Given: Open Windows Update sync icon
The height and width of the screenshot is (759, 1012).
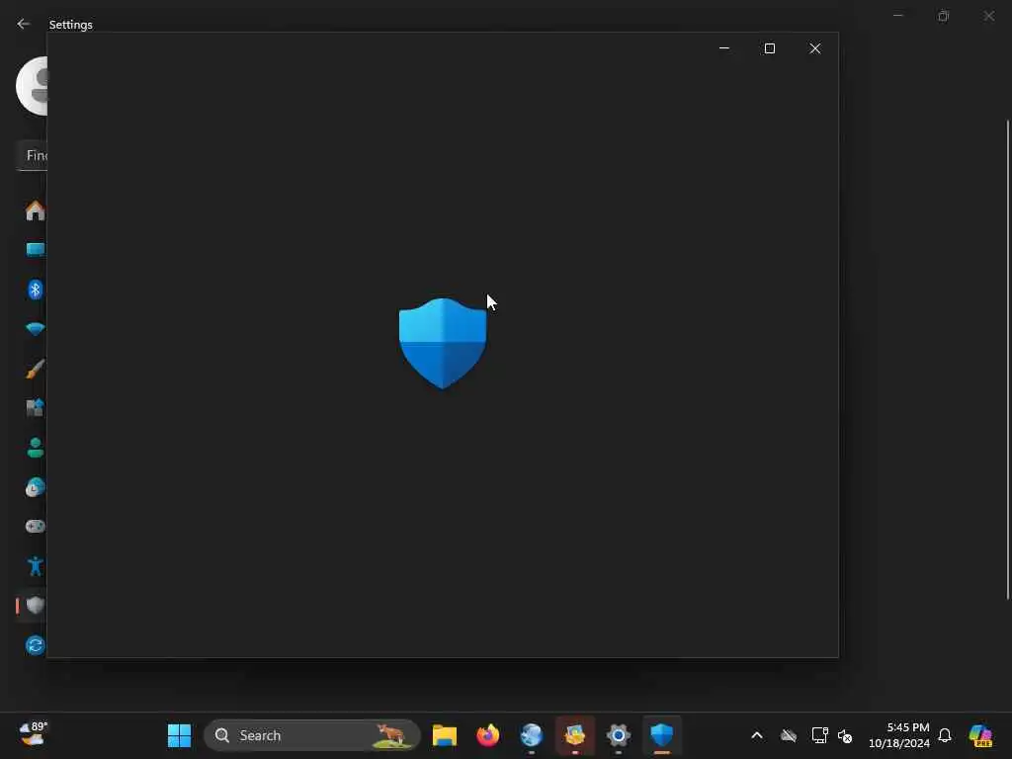Looking at the screenshot, I should click(x=36, y=645).
